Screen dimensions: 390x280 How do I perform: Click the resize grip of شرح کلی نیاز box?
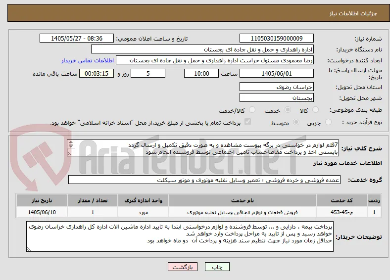(69, 154)
